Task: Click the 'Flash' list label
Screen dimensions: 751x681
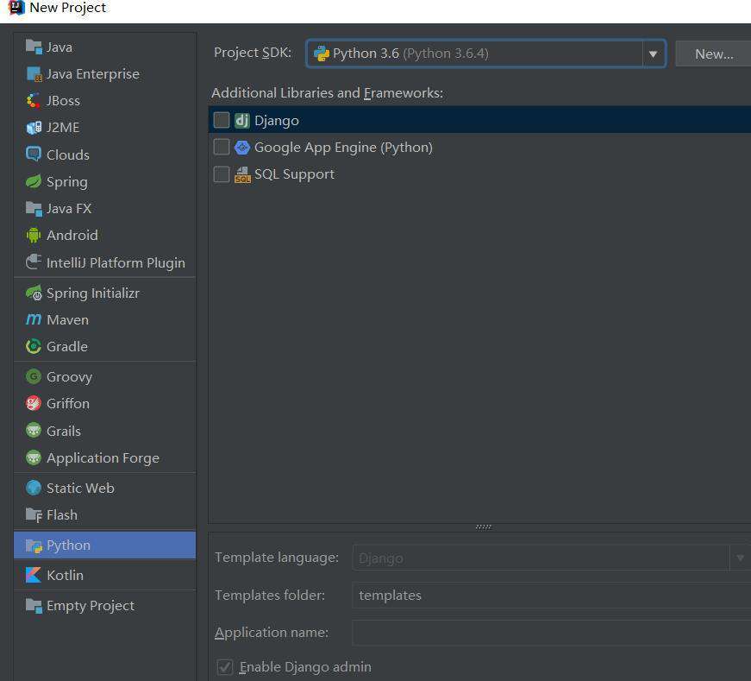Action: pyautogui.click(x=62, y=514)
